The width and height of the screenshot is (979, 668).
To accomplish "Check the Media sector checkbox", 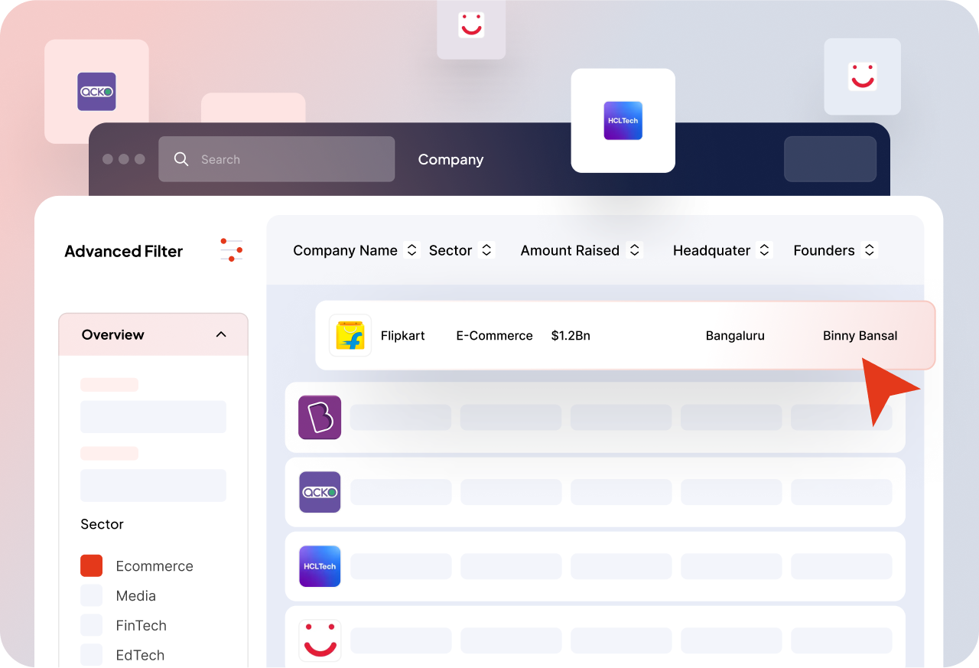I will 92,595.
